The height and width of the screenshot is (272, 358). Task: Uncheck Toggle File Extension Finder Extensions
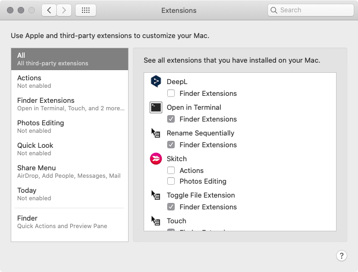[x=171, y=207]
